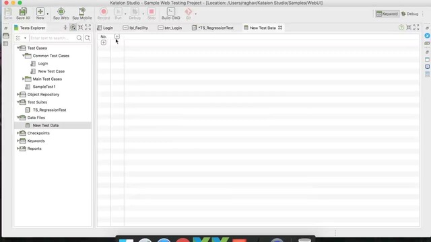Screen dimensions: 431x242
Task: Expand the Object Repository folder
Action: point(18,94)
